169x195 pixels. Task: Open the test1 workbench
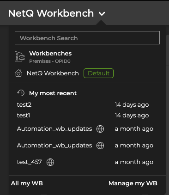click(x=24, y=116)
